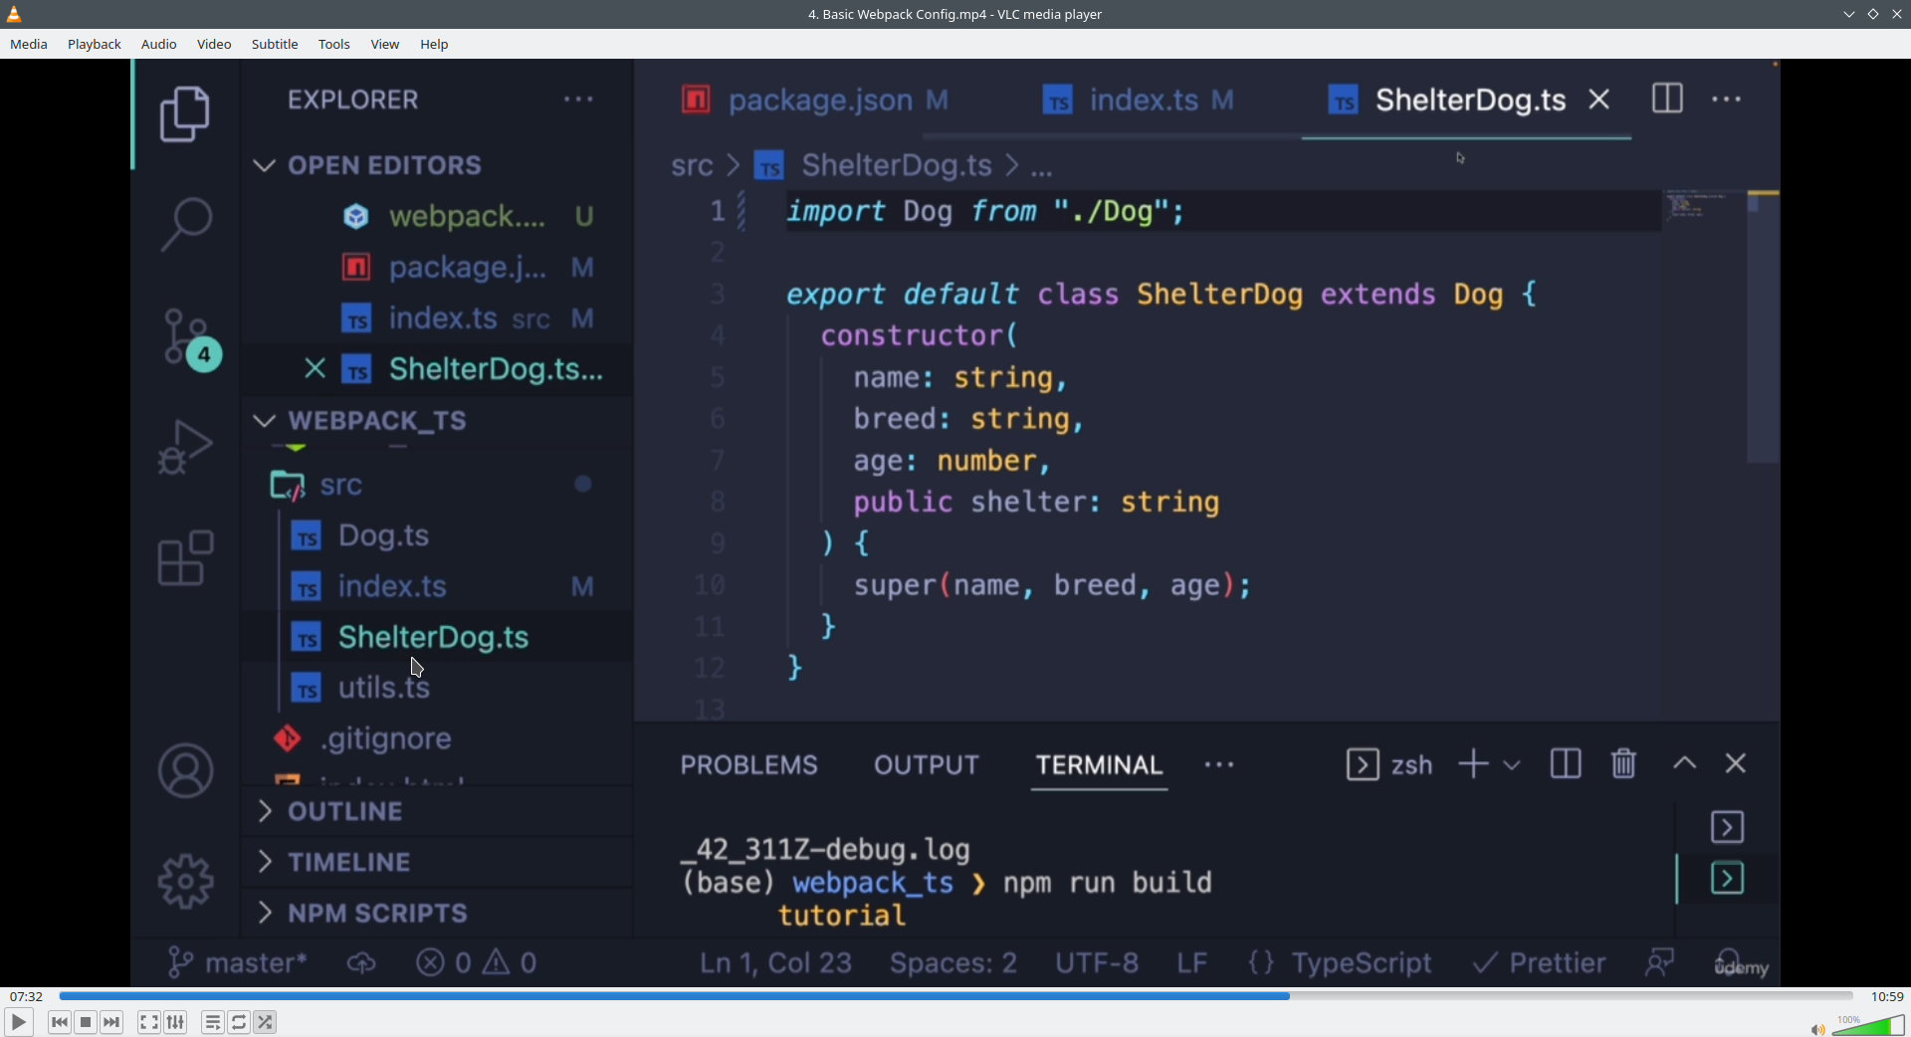Image resolution: width=1911 pixels, height=1037 pixels.
Task: Seek in the VLC playback progress bar
Action: (955, 995)
